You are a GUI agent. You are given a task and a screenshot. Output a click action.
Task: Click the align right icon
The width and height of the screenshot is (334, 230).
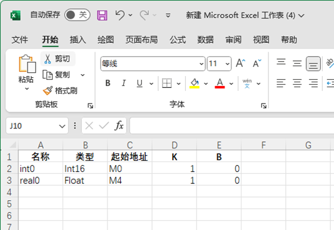(x=313, y=83)
